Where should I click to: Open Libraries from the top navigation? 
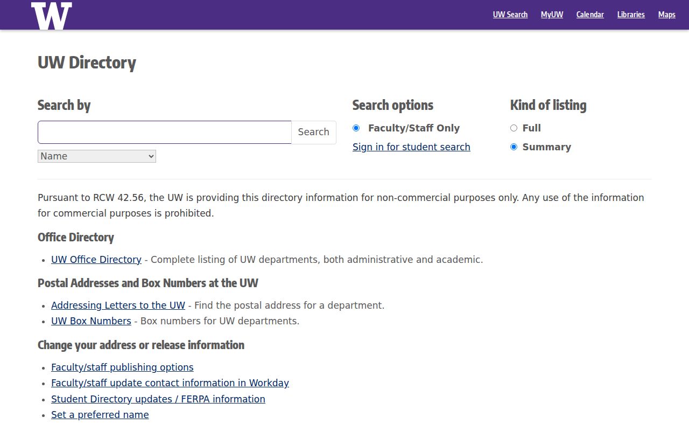631,15
